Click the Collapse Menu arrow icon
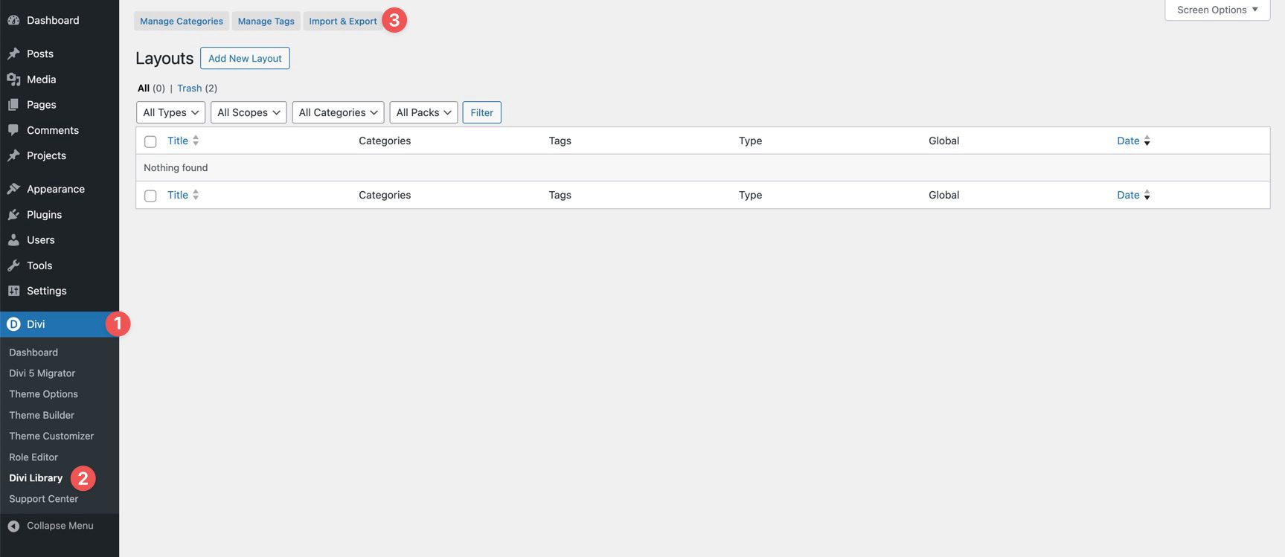Viewport: 1285px width, 557px height. click(13, 526)
